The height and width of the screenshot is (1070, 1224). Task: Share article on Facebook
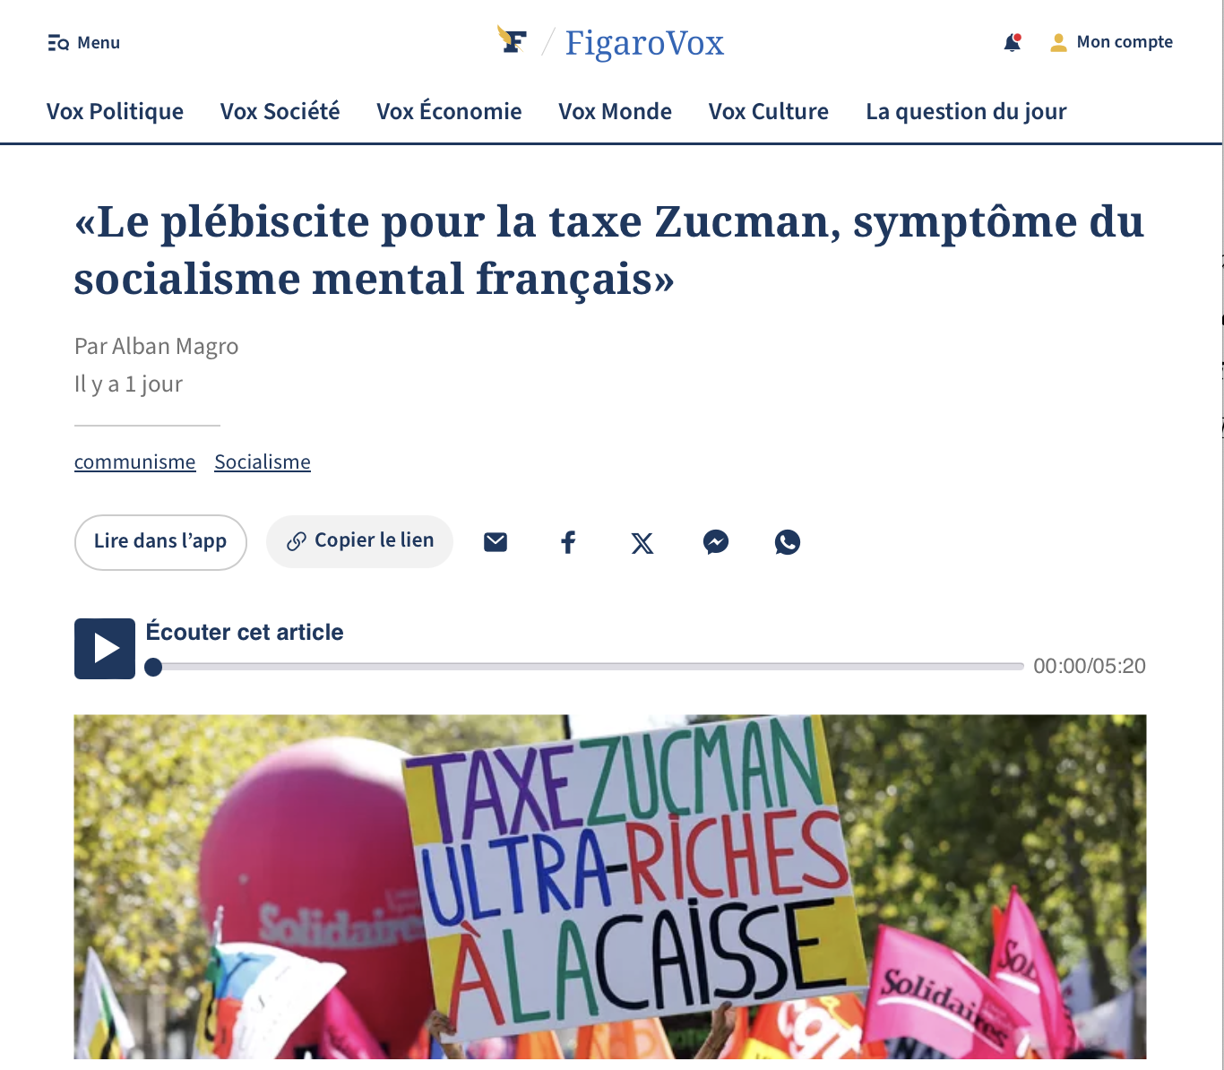click(568, 542)
